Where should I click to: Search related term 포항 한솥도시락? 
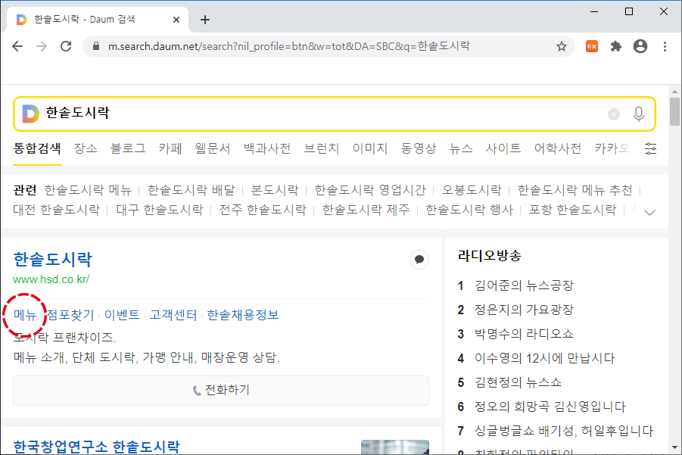point(572,210)
